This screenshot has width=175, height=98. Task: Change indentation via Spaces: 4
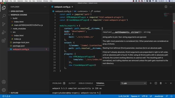coord(135,96)
